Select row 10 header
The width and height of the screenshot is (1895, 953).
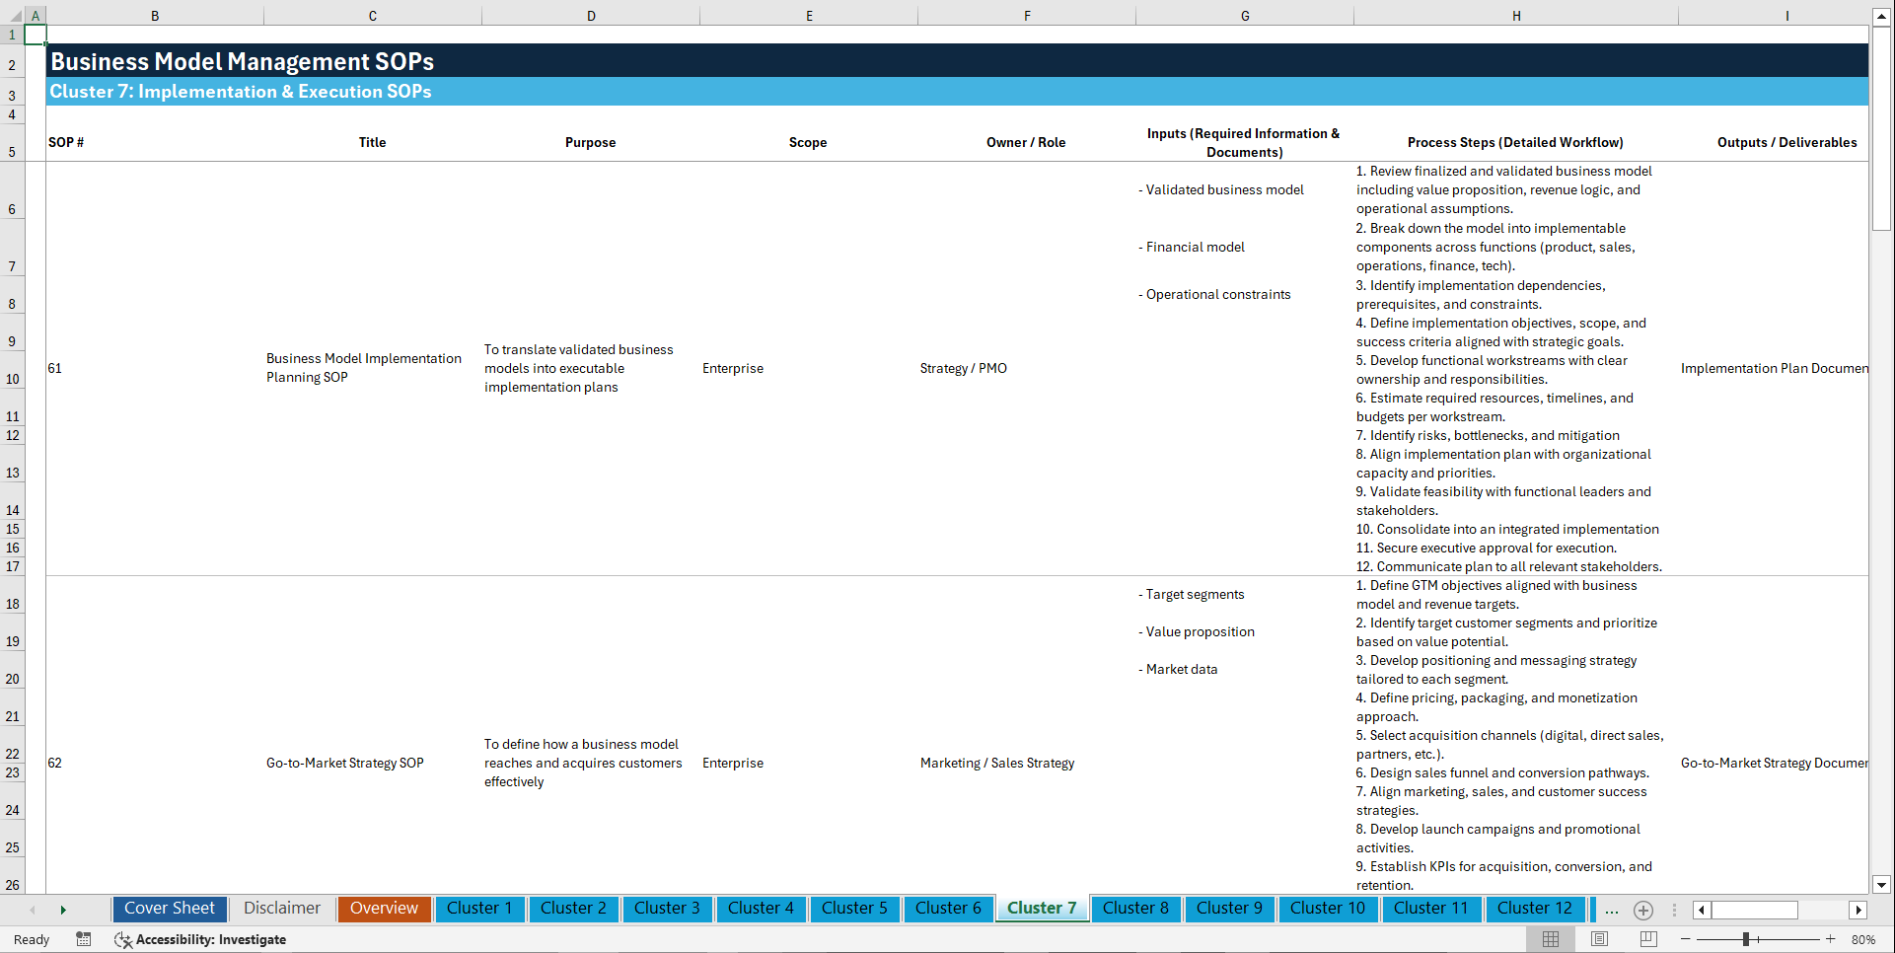[x=12, y=371]
